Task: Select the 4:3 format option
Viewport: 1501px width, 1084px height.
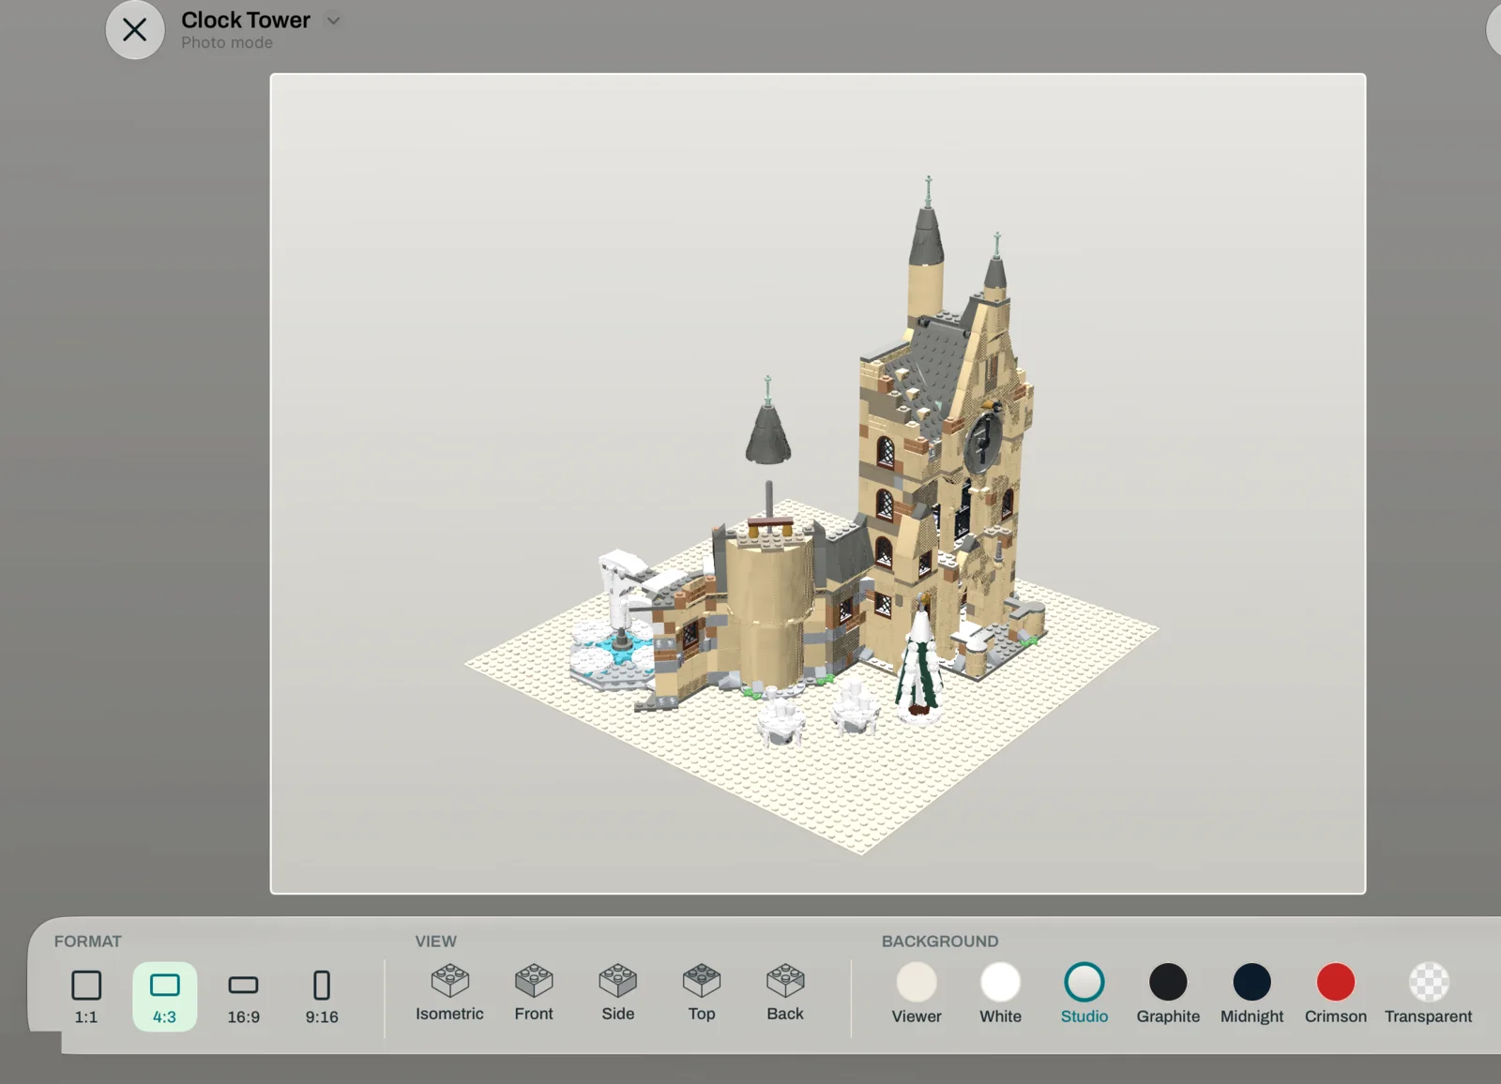Action: tap(165, 997)
